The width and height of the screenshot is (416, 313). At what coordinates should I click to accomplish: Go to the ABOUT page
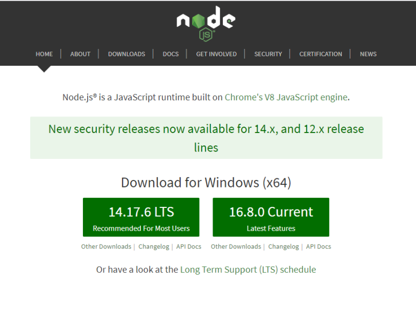pos(80,54)
